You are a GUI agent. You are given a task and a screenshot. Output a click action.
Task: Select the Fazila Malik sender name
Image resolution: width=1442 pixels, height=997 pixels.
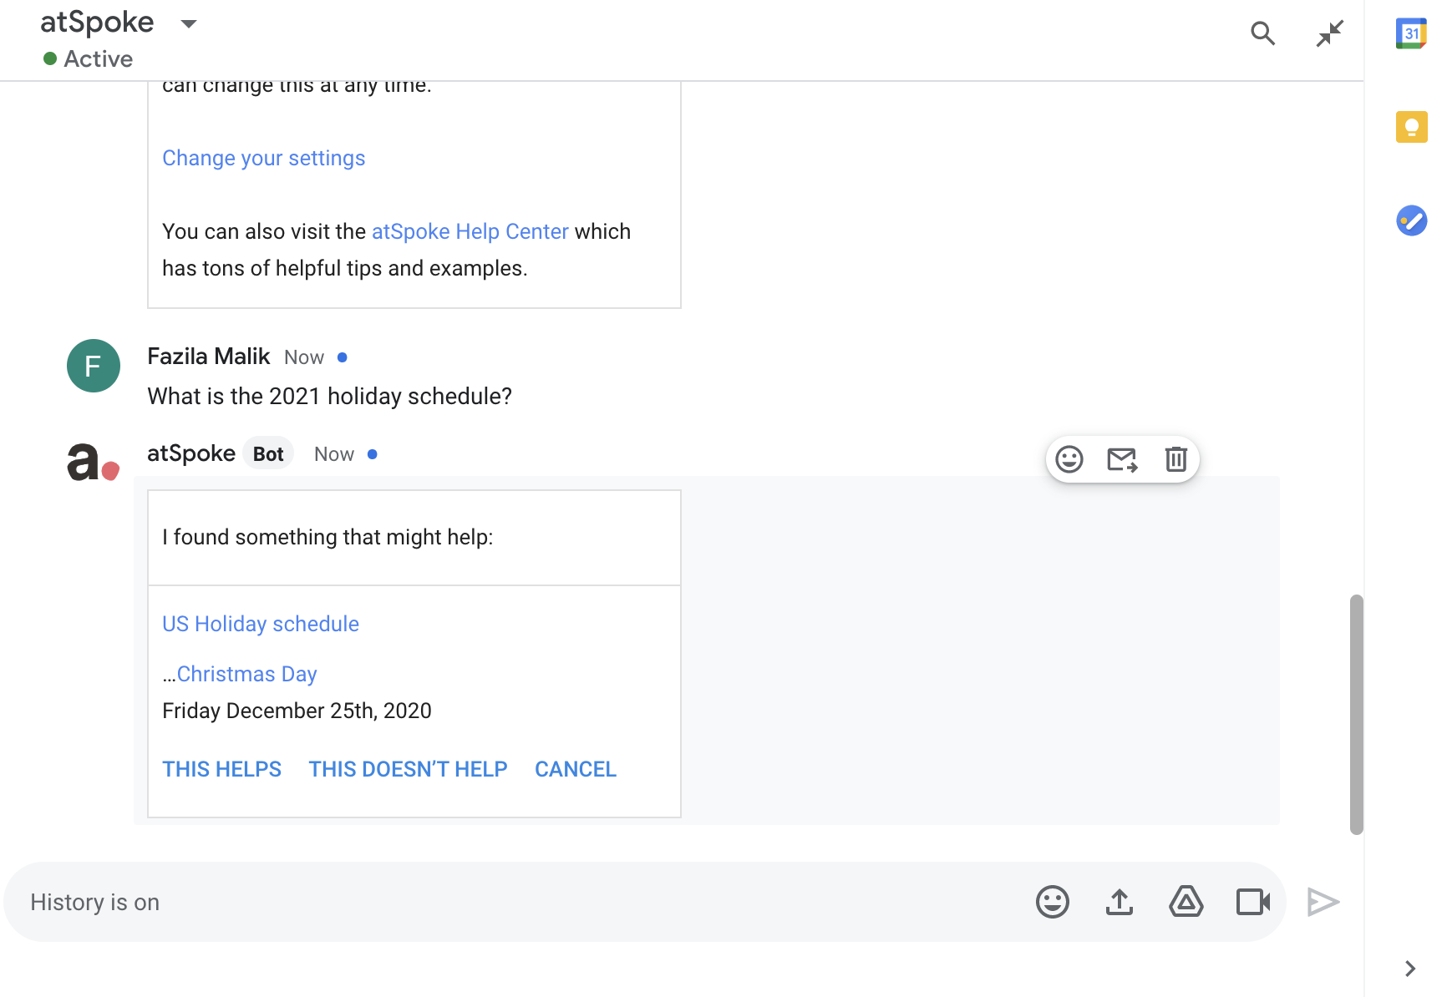209,357
